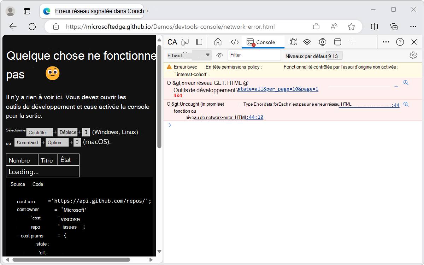Click inside the console Filter input
The height and width of the screenshot is (265, 424).
point(254,55)
